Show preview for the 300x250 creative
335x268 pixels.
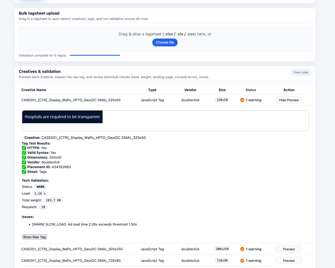[289, 249]
